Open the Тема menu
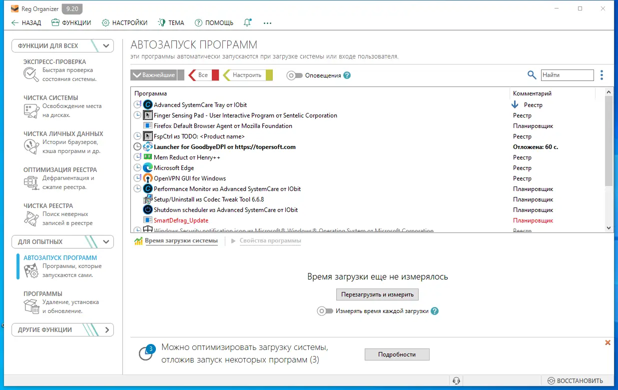The width and height of the screenshot is (618, 390). pos(171,22)
